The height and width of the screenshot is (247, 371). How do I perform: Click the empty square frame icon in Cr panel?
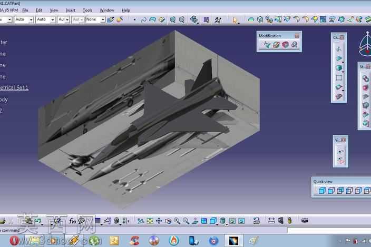pos(338,78)
